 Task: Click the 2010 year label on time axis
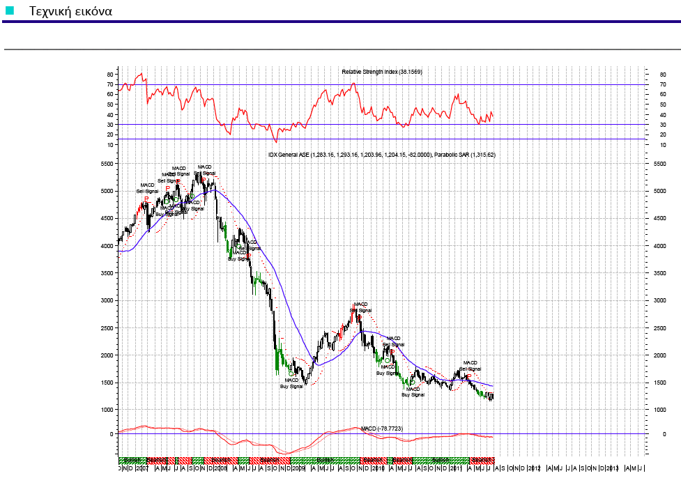click(x=378, y=468)
